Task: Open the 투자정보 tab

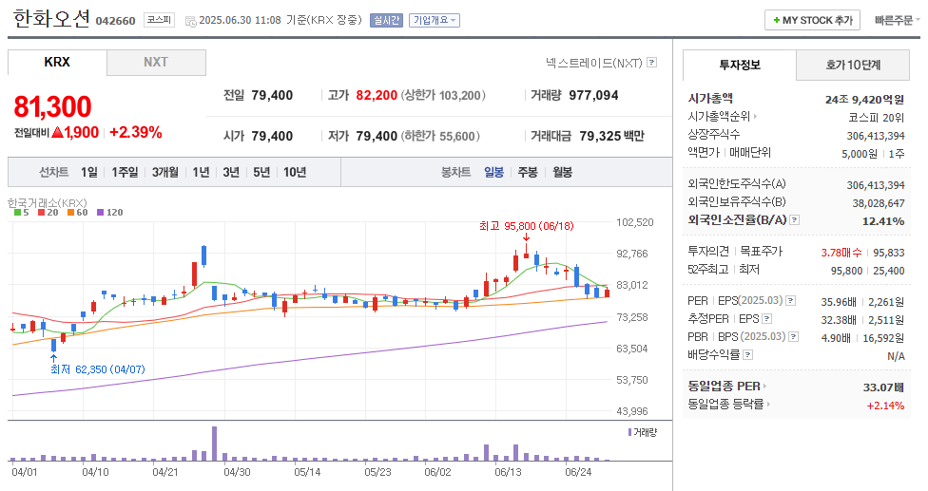Action: (x=739, y=65)
